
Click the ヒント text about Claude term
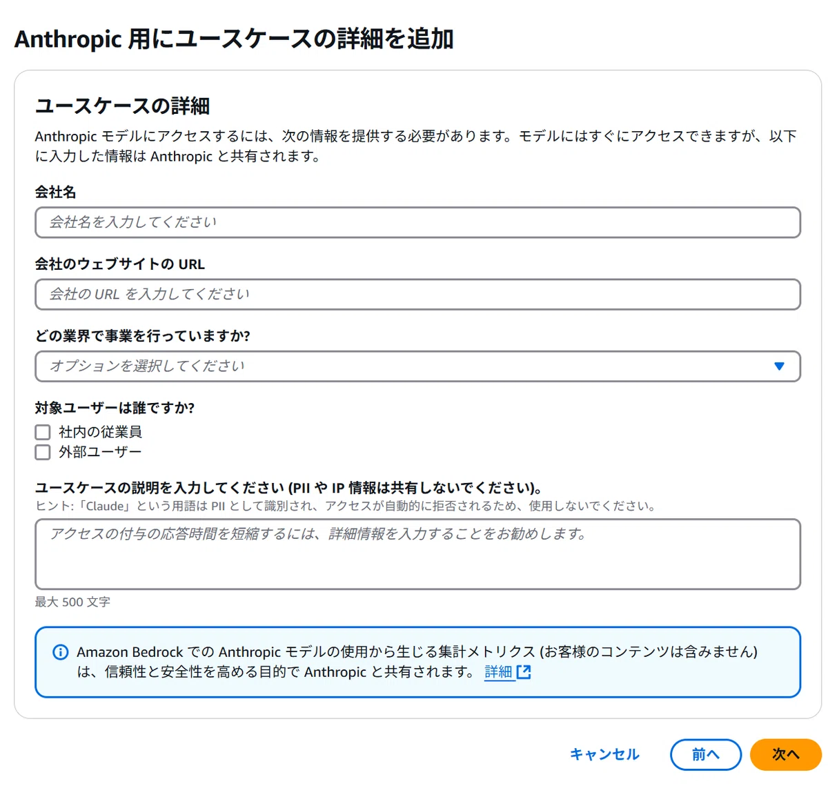345,506
